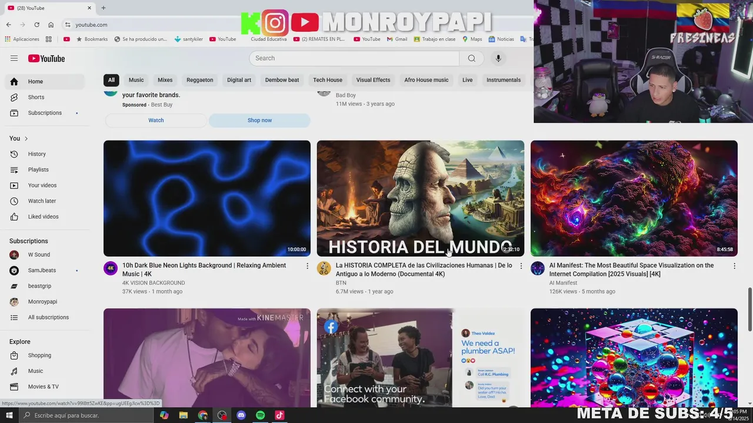Click the blue neon lights thumbnail
Viewport: 753px width, 423px height.
[x=207, y=199]
